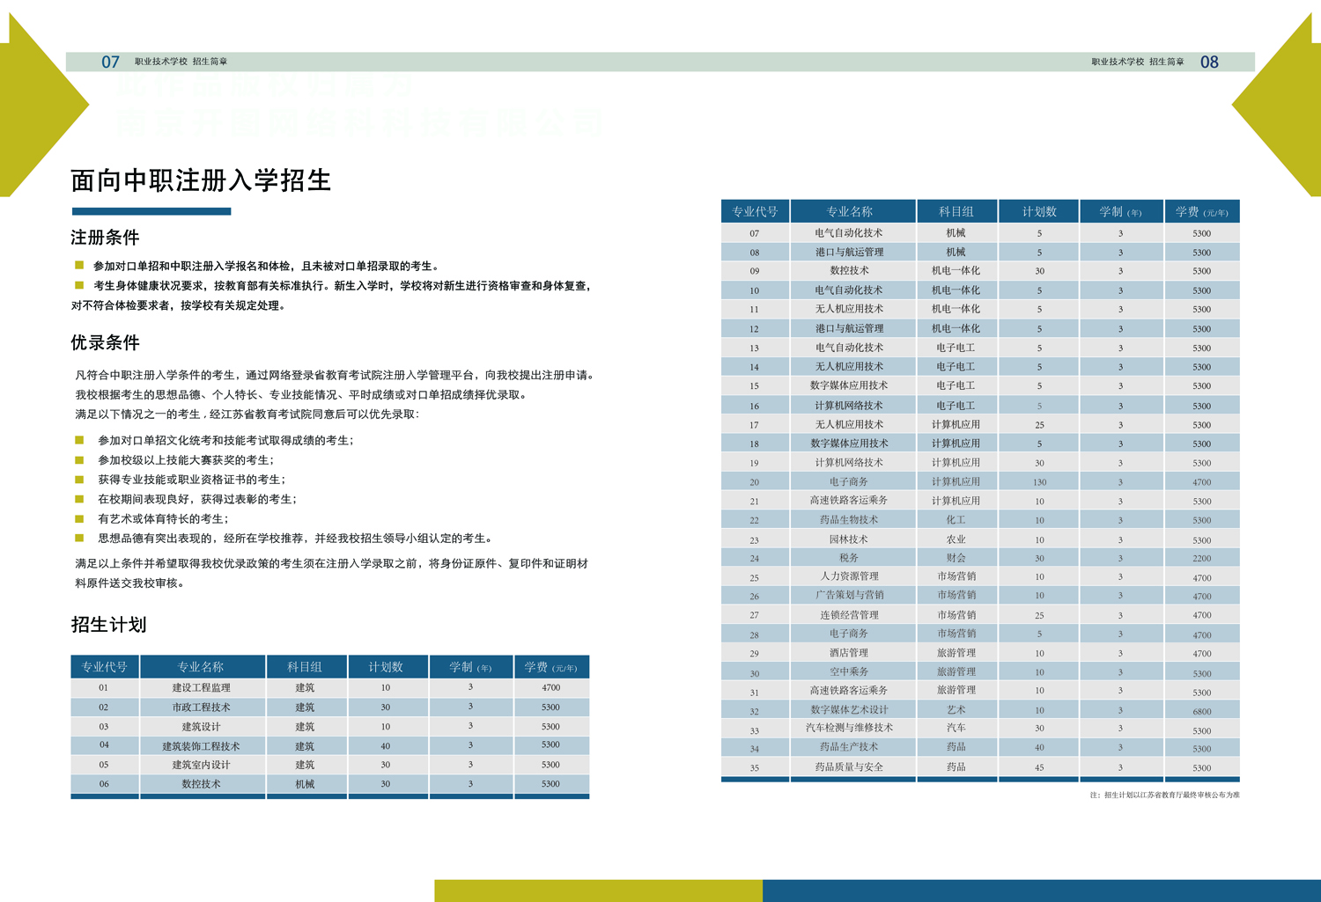Click the 优录条件 section heading
1321x902 pixels.
pos(105,342)
